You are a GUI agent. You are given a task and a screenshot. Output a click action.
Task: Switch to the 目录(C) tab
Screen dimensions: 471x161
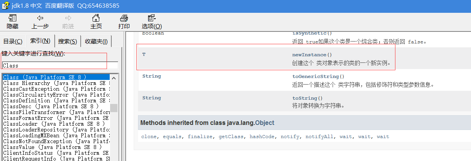coord(13,42)
